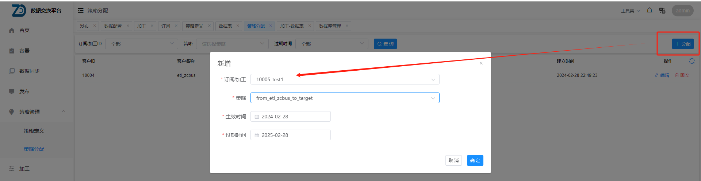The image size is (701, 181).
Task: Click the 确定 confirm button
Action: 475,161
